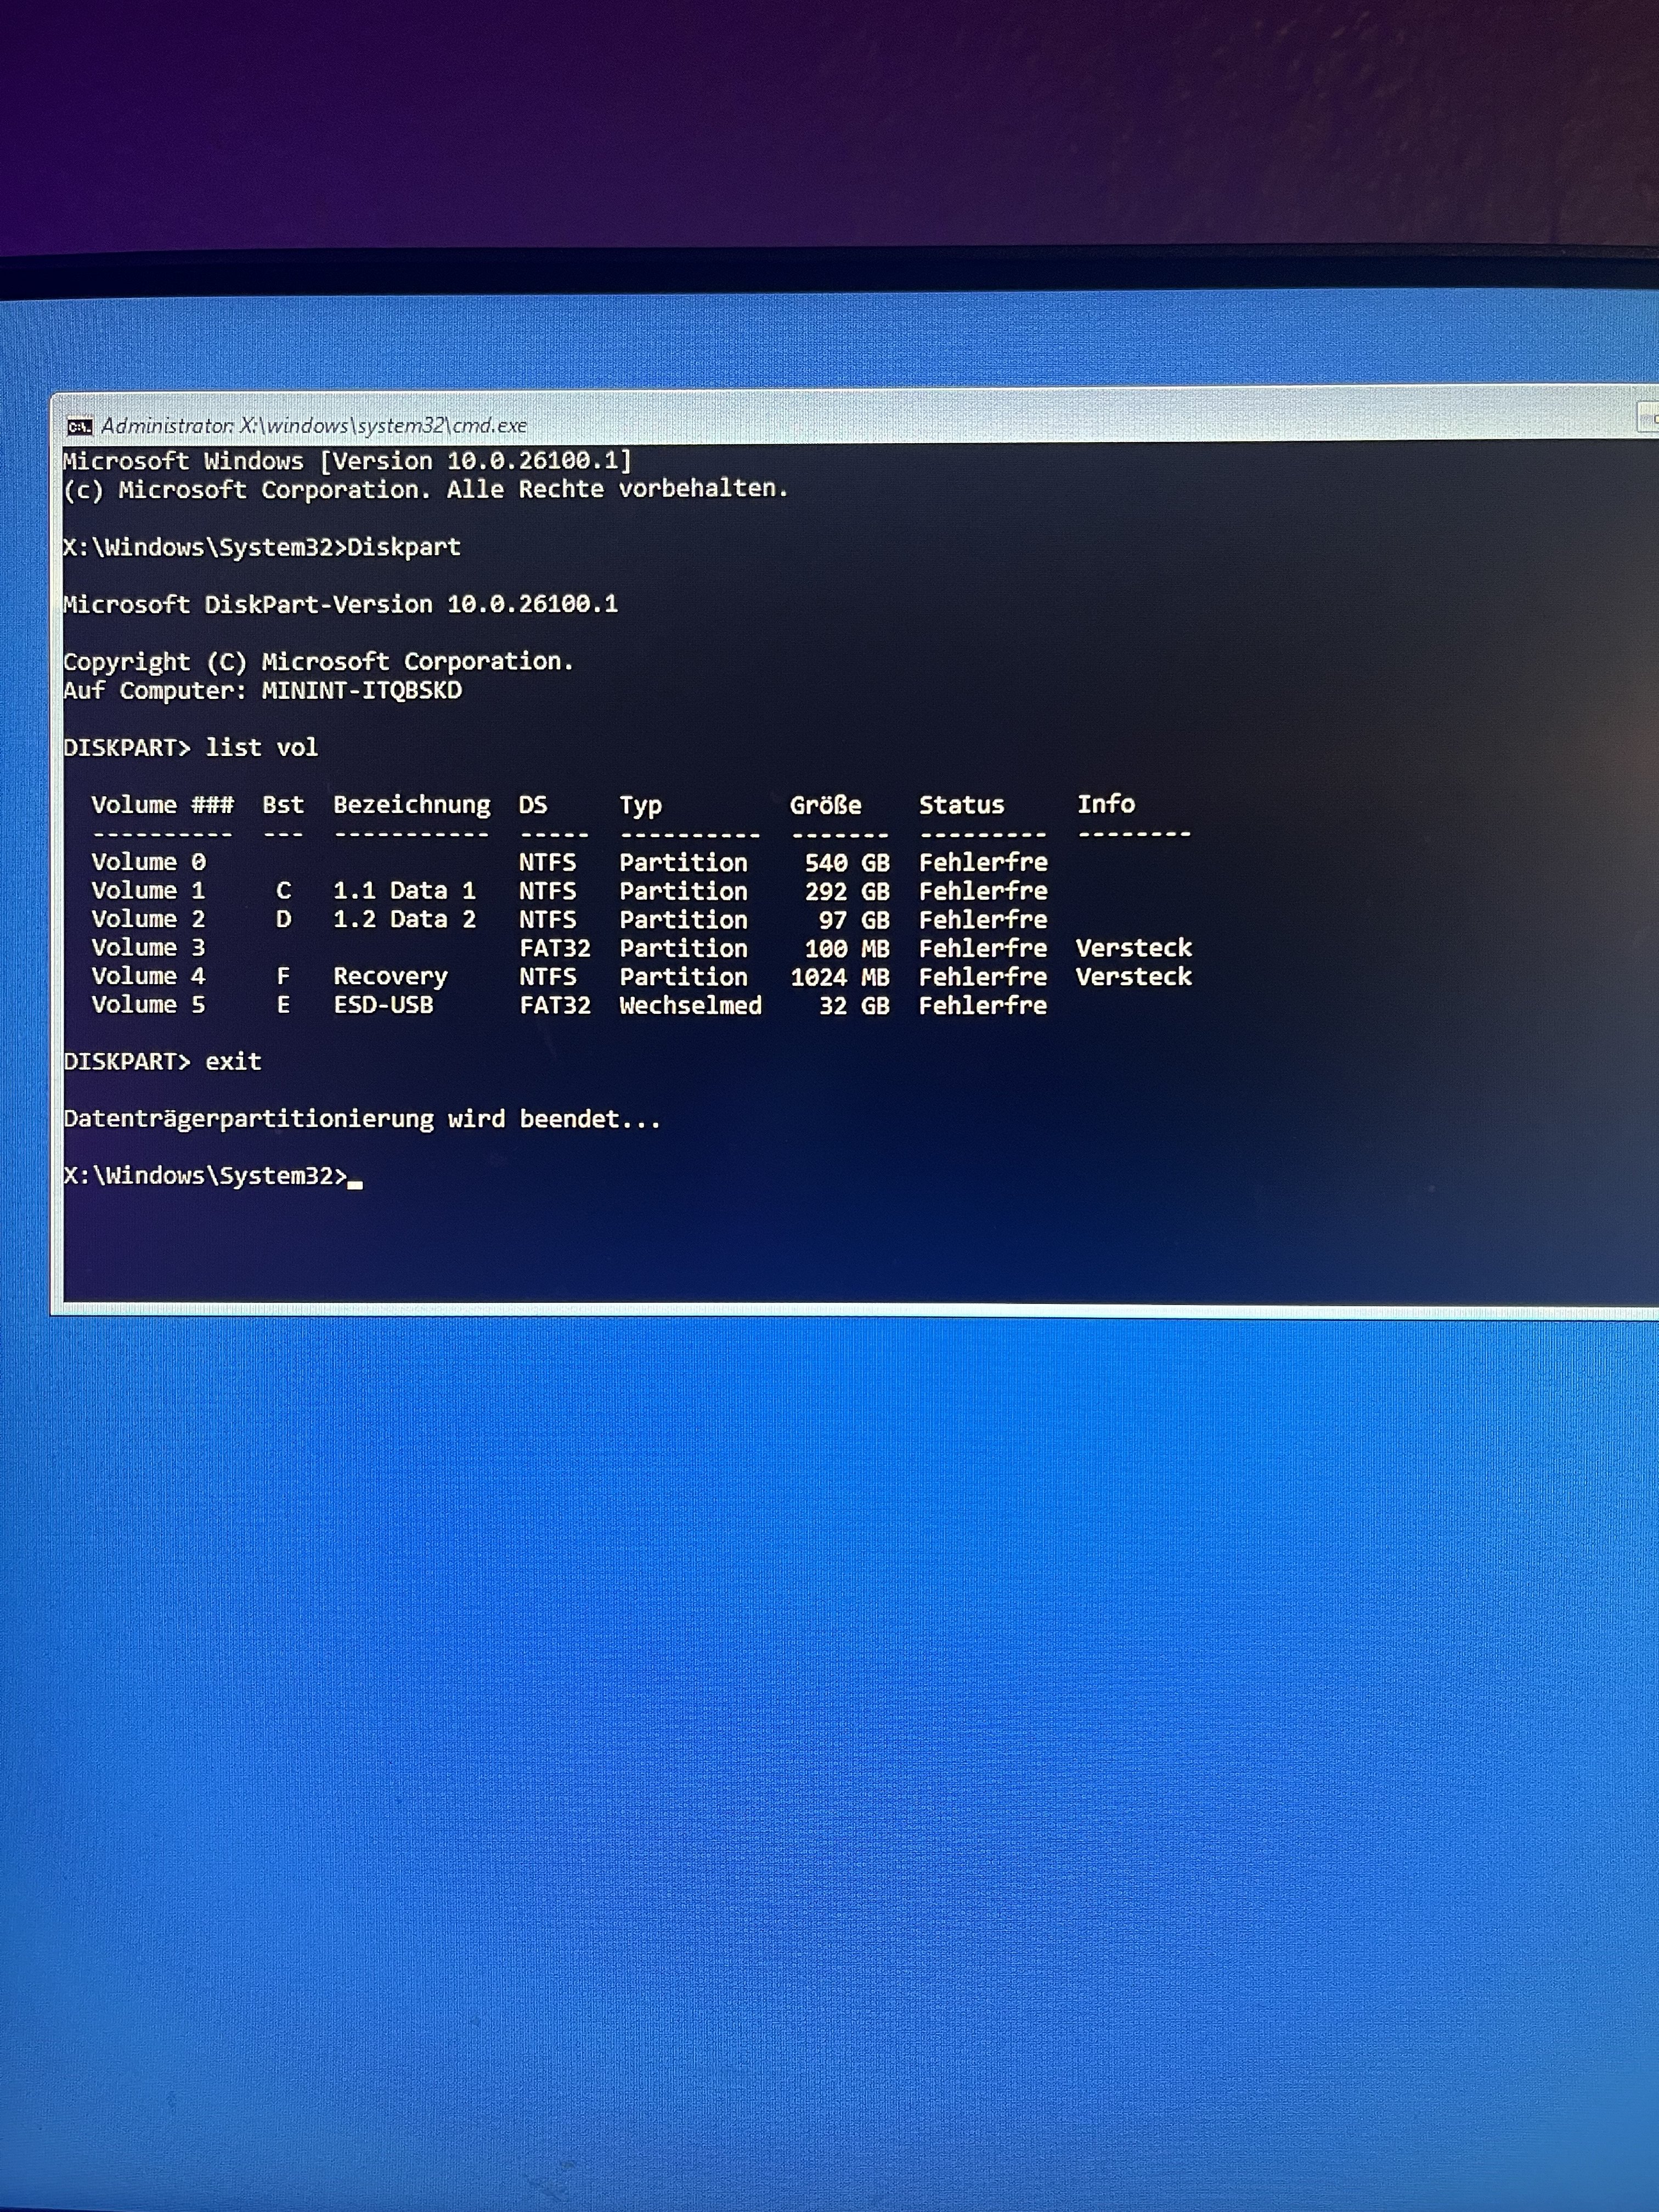1659x2212 pixels.
Task: Click the 'list vol' command text
Action: [x=261, y=748]
